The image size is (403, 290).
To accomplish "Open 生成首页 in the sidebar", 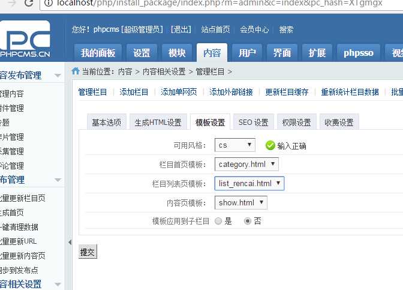I will click(x=12, y=213).
